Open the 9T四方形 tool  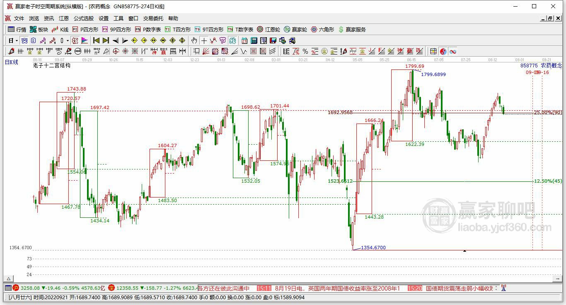[x=209, y=29]
